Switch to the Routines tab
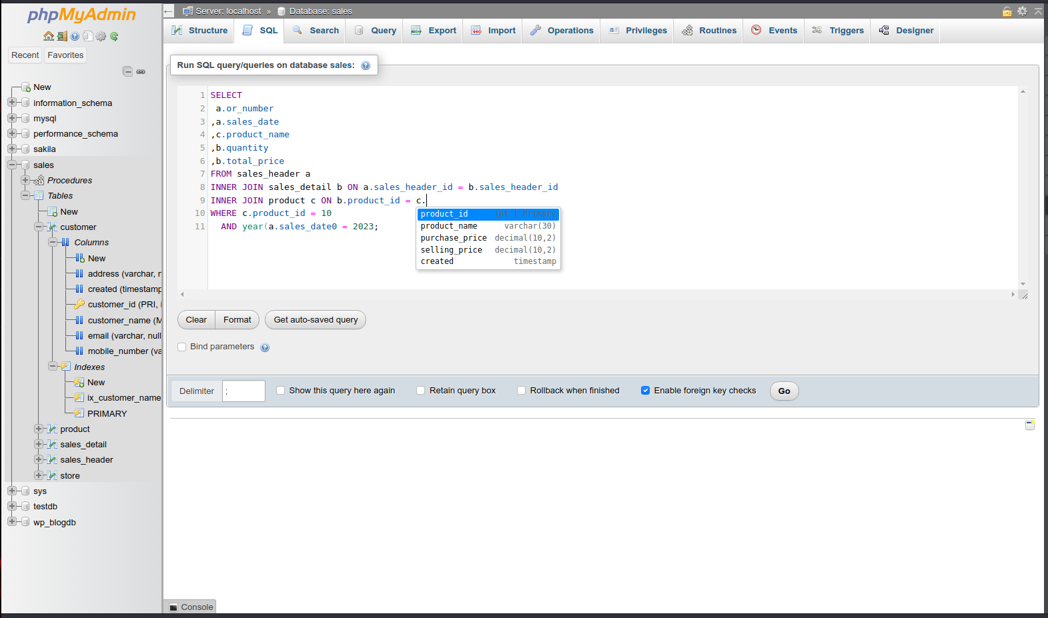1048x618 pixels. tap(709, 31)
